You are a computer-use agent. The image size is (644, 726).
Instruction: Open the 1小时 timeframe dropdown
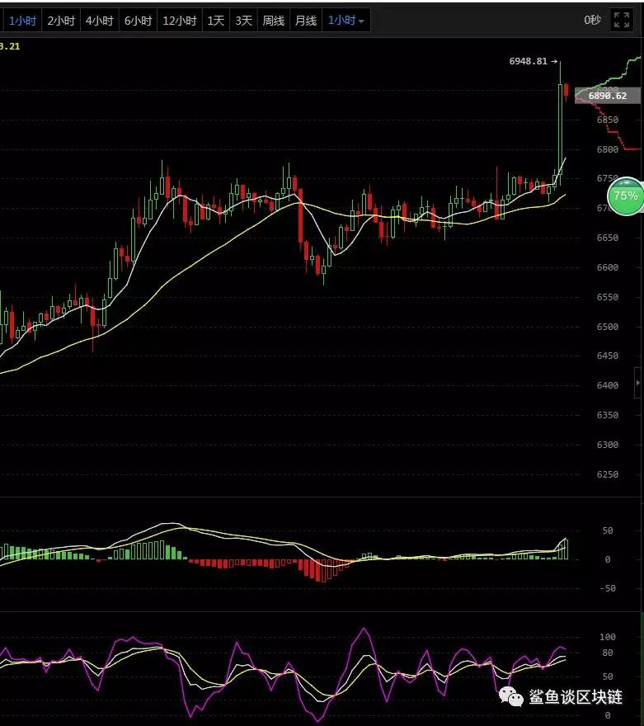pos(346,21)
